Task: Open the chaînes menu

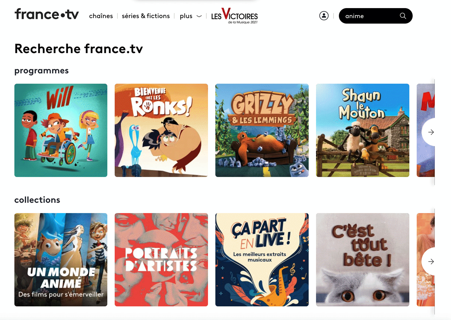Action: pos(101,16)
